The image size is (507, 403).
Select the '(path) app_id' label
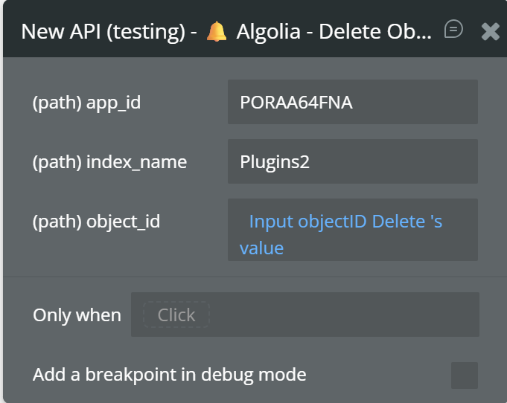click(x=86, y=103)
